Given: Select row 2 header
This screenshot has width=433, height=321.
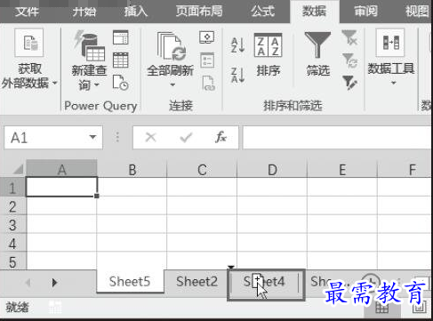Looking at the screenshot, I should coord(12,206).
